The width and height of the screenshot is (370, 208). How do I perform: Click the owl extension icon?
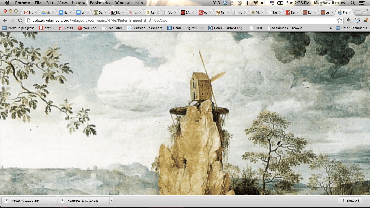tap(357, 21)
